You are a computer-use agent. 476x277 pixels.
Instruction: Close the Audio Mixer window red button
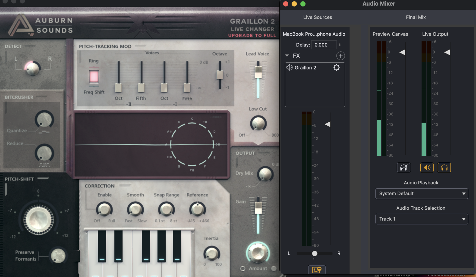click(x=286, y=4)
